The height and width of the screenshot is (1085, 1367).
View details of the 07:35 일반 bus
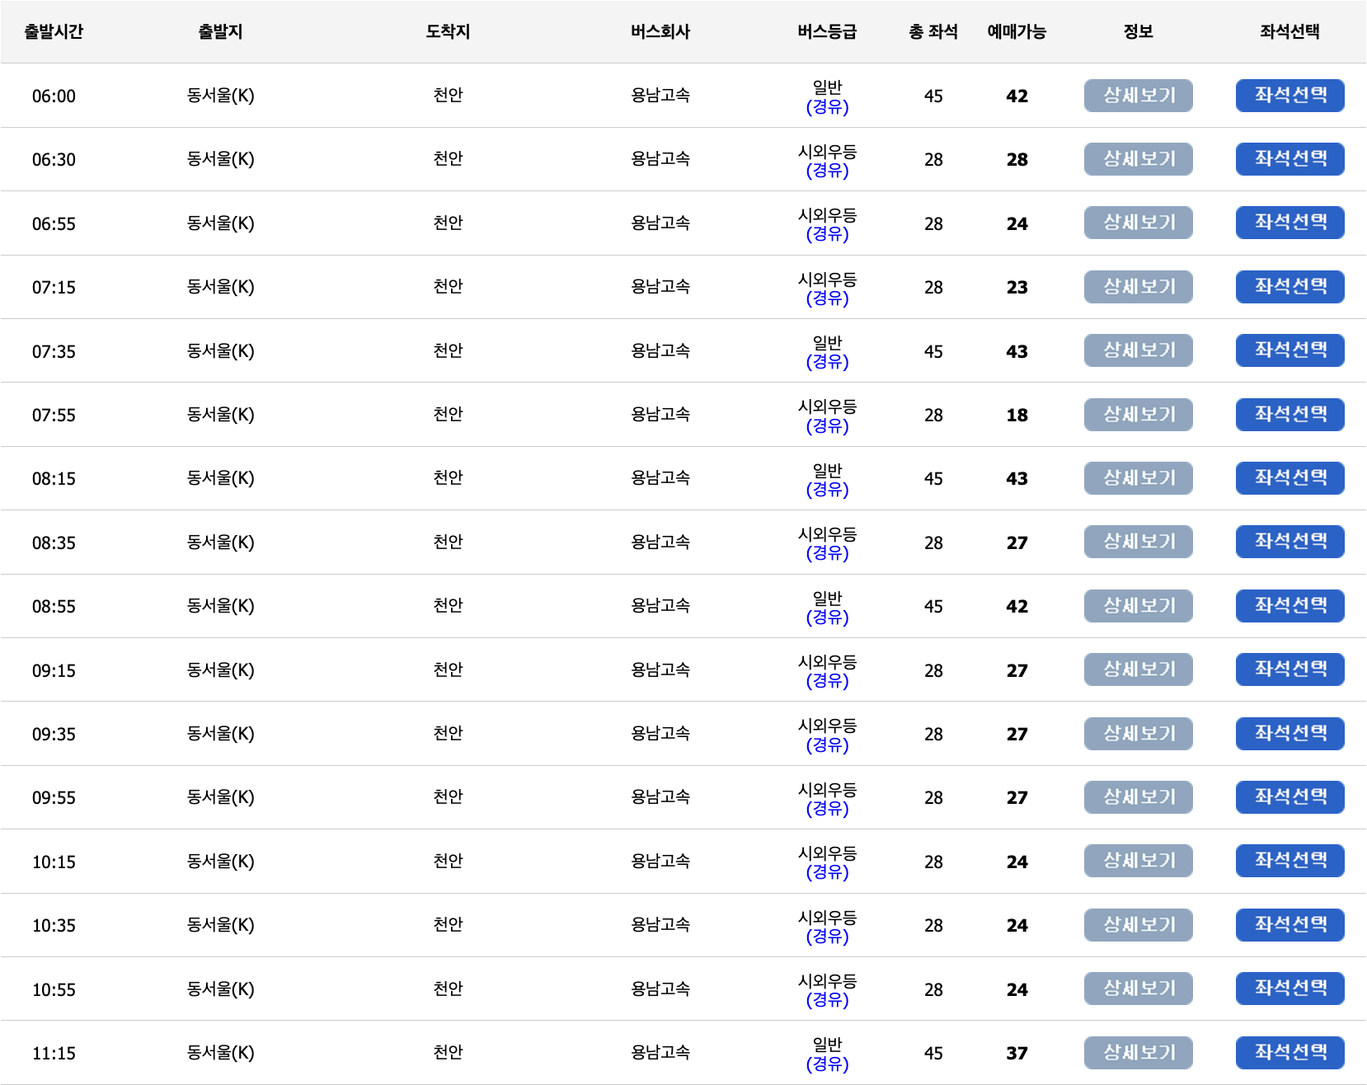pyautogui.click(x=1138, y=350)
